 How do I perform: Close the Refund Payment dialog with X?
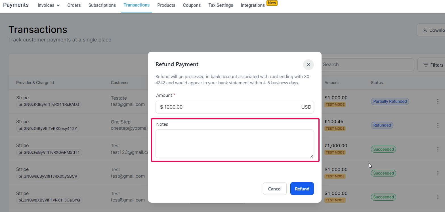tap(308, 65)
